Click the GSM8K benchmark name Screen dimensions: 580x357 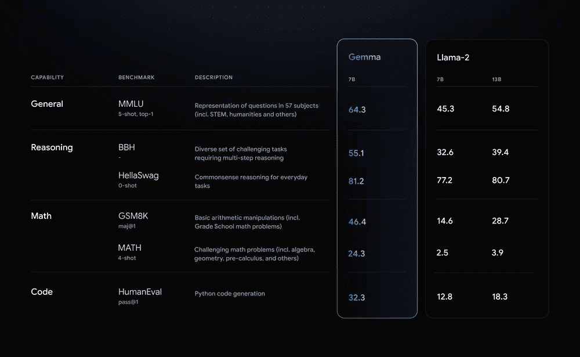coord(133,216)
